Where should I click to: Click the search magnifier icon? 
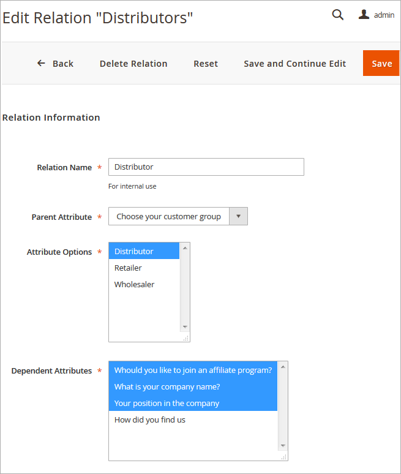(x=337, y=15)
